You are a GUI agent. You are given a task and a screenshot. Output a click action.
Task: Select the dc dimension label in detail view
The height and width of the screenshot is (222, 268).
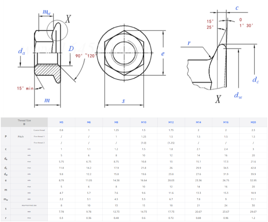point(255,80)
